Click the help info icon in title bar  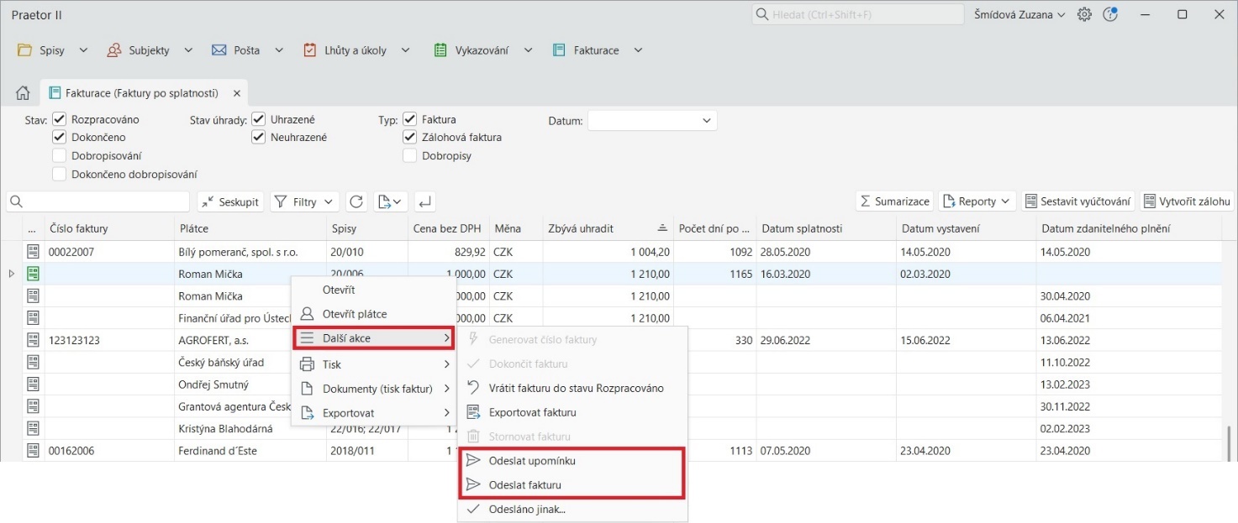coord(1110,15)
